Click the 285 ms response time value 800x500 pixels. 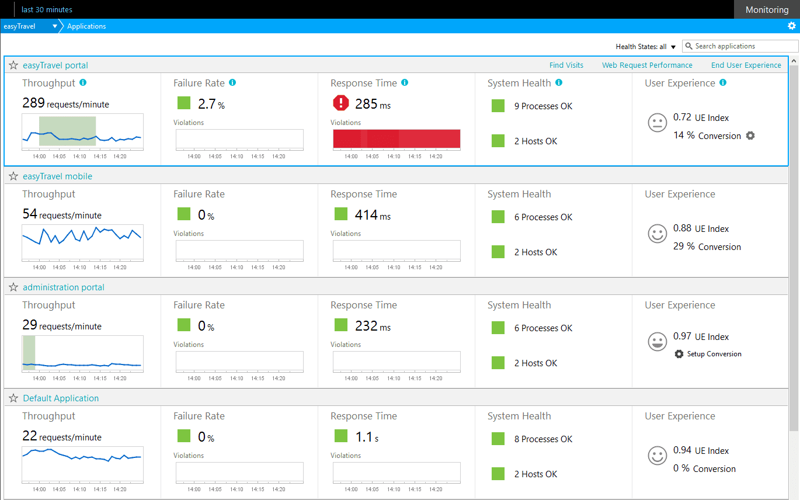tap(373, 105)
